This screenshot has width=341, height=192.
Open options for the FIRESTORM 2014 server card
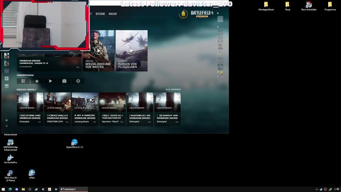(x=67, y=122)
